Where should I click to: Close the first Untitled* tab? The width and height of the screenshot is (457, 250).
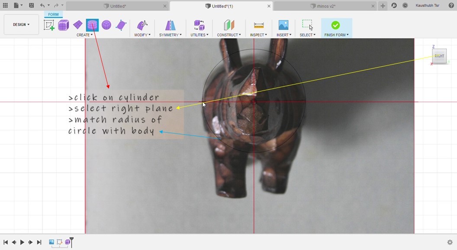pyautogui.click(x=165, y=6)
